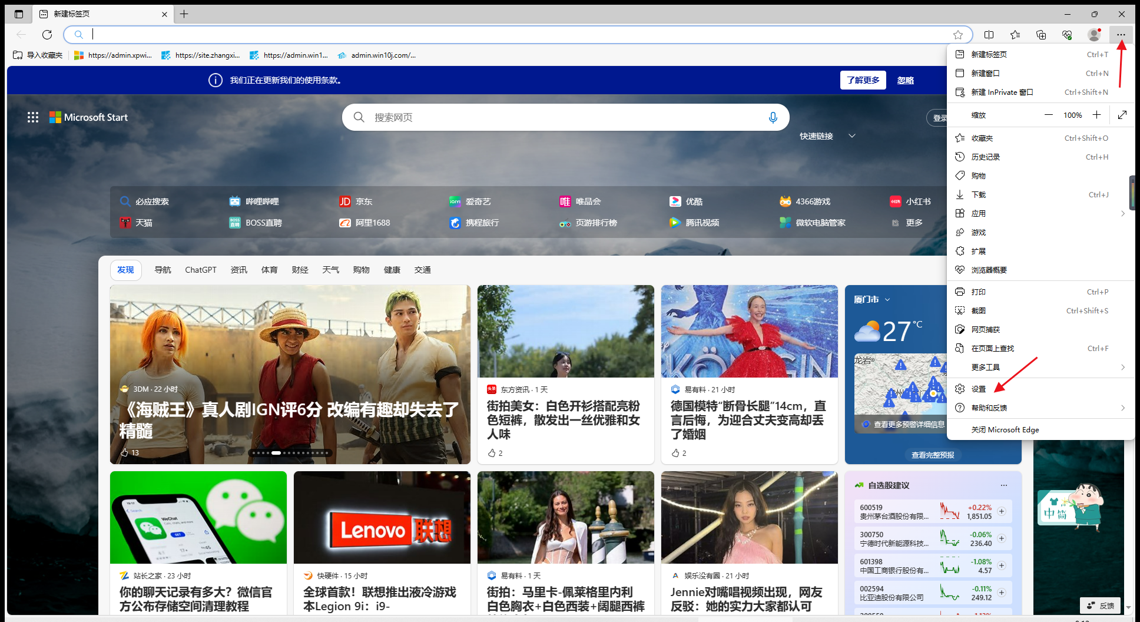Click 了解更多 button in banner
The image size is (1140, 622).
[863, 80]
